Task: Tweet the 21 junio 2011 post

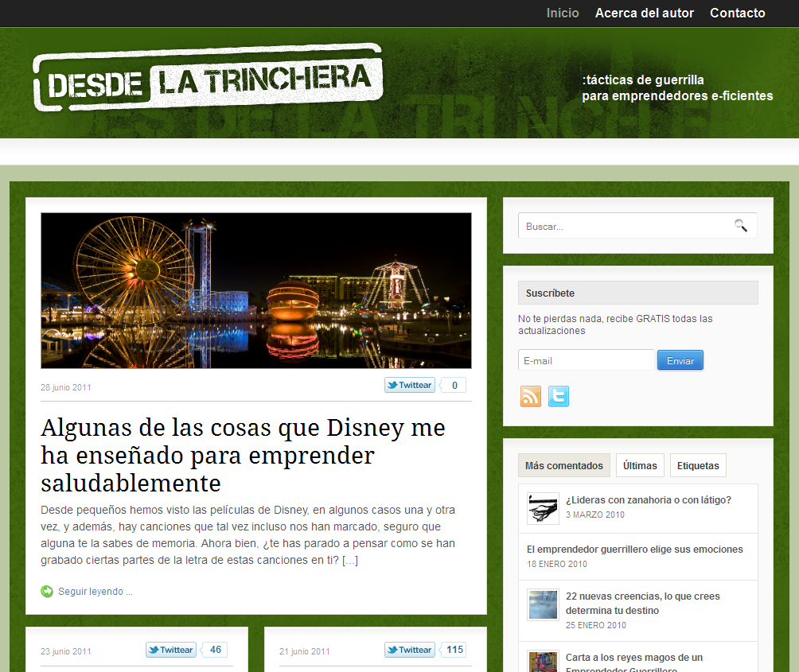Action: tap(410, 650)
